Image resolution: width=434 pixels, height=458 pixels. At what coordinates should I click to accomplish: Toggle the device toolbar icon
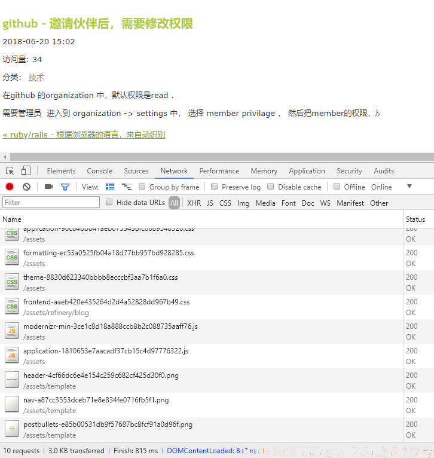tap(26, 170)
